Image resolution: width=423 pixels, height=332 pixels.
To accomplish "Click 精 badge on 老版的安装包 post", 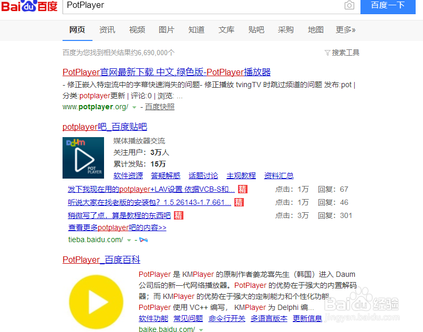I will point(239,202).
